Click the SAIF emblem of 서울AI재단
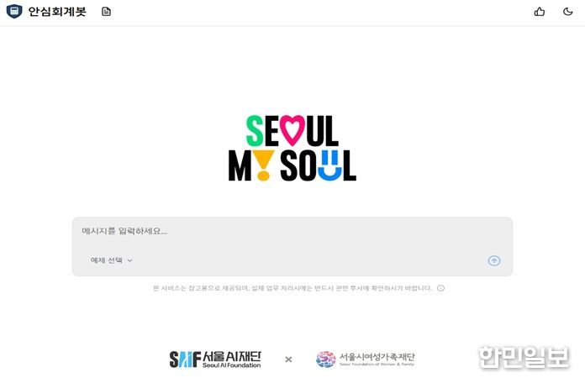Image resolution: width=585 pixels, height=383 pixels. (x=185, y=359)
